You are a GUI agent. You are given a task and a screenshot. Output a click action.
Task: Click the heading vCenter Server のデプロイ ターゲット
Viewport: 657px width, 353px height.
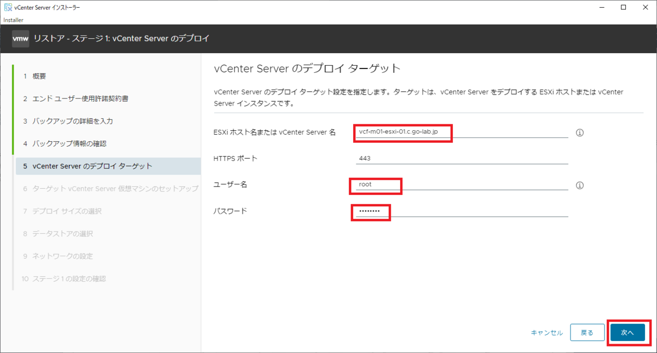click(x=307, y=68)
